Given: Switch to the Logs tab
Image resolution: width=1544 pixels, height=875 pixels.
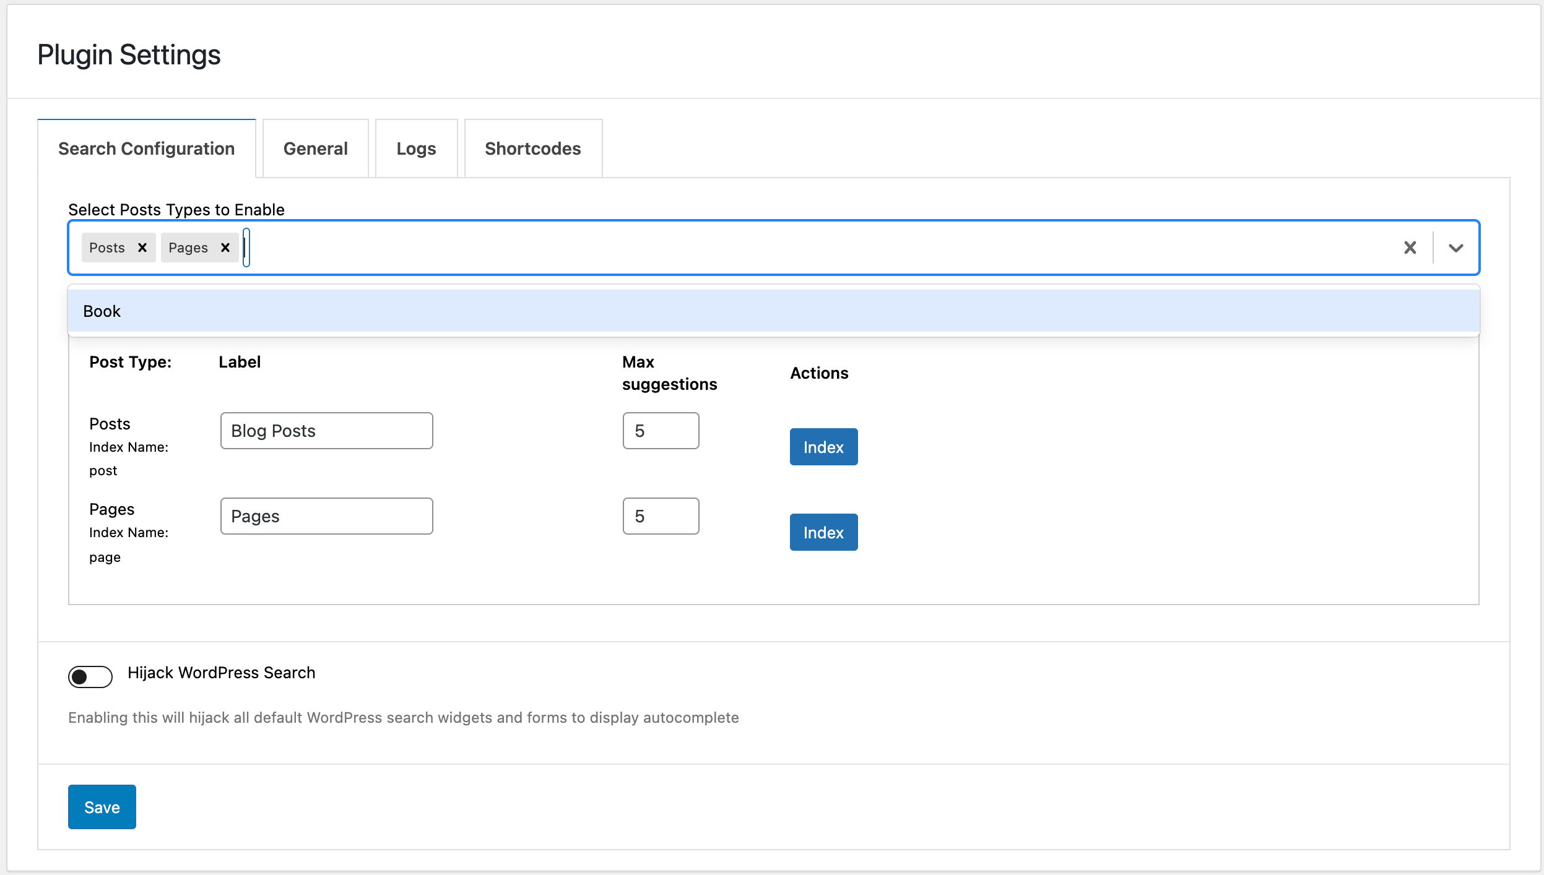Looking at the screenshot, I should [416, 149].
